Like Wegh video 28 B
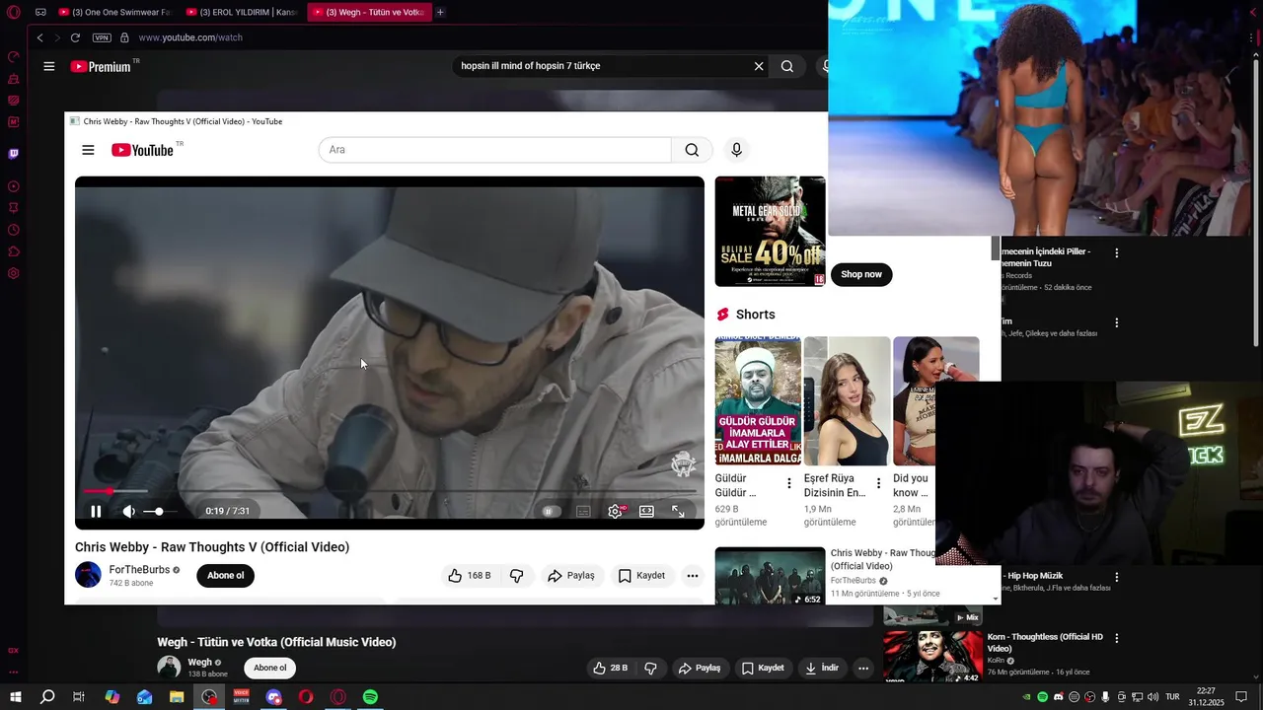Screen dimensions: 1263x710 point(610,668)
